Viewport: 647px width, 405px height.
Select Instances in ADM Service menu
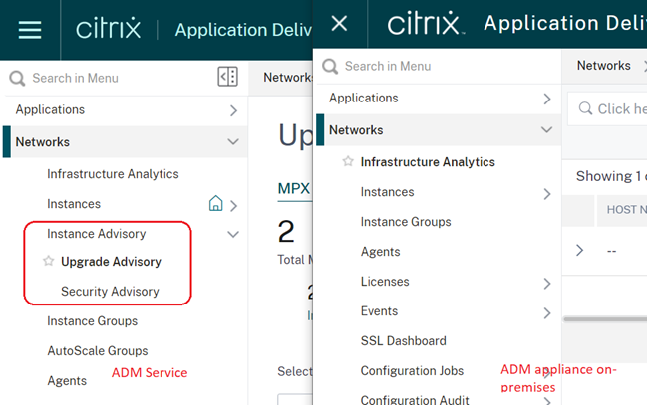click(x=74, y=204)
